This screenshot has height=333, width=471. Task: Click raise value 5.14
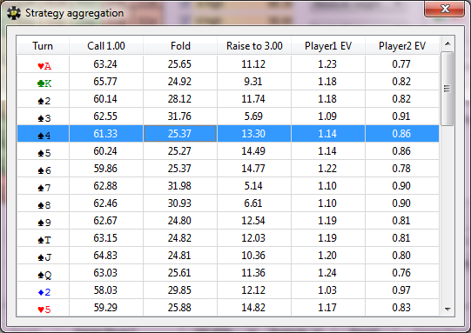pyautogui.click(x=253, y=186)
